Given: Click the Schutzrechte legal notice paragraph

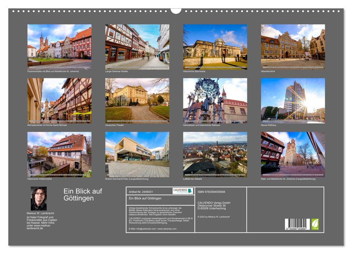Looking at the screenshot, I should click(x=156, y=211).
